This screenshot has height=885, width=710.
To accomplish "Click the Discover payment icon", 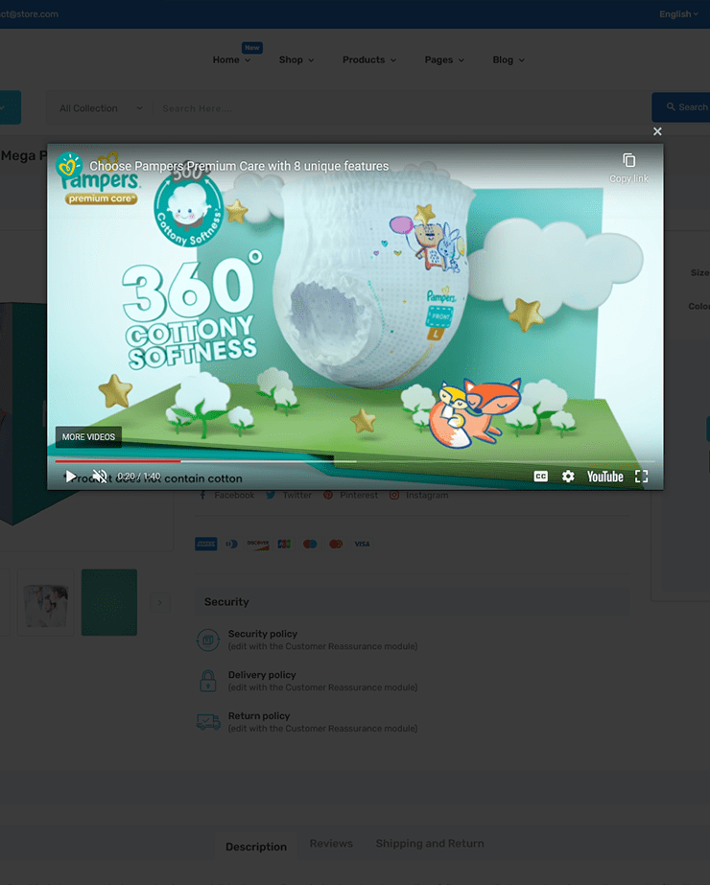I will click(x=257, y=544).
